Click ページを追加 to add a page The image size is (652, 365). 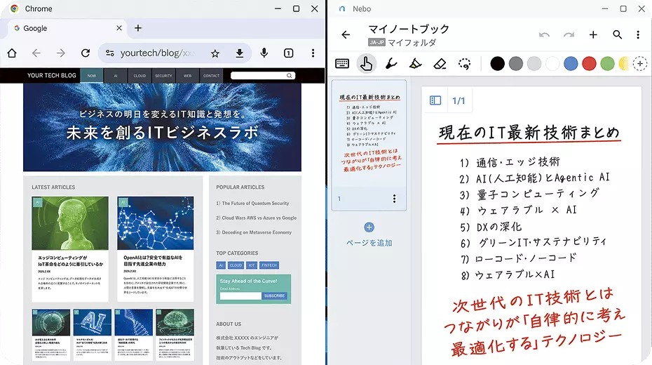click(x=369, y=236)
